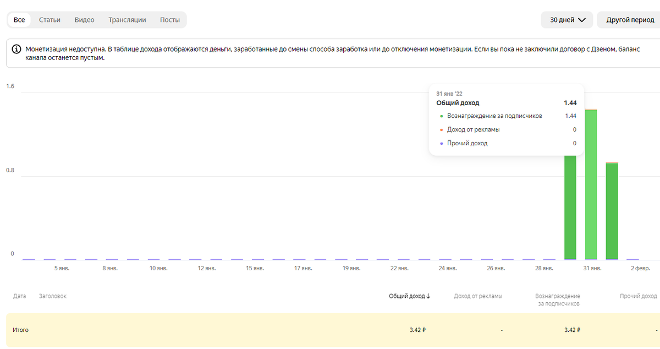Click the "19 янв." axis label
The width and height of the screenshot is (660, 349).
(351, 268)
